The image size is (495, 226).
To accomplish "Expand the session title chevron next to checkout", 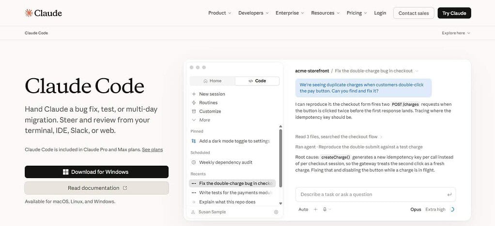I will click(x=417, y=71).
